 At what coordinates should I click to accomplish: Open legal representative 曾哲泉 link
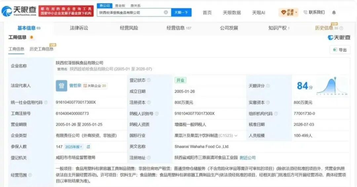tap(75, 85)
